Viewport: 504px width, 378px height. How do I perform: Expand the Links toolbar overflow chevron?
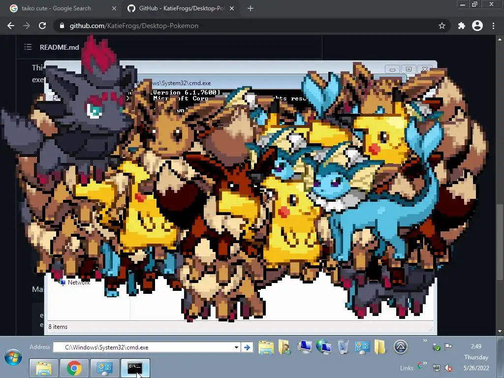425,363
